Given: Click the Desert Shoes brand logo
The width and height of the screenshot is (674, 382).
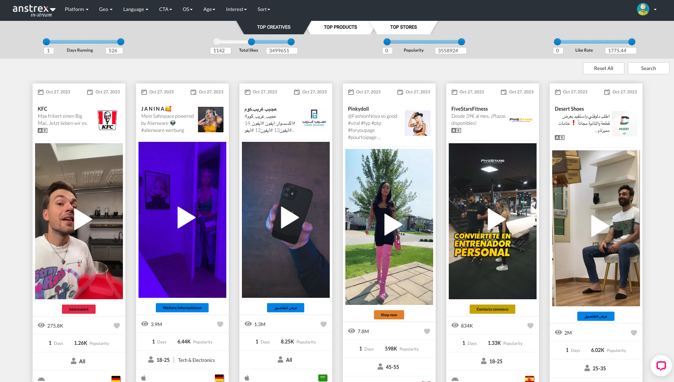Looking at the screenshot, I should click(x=624, y=124).
